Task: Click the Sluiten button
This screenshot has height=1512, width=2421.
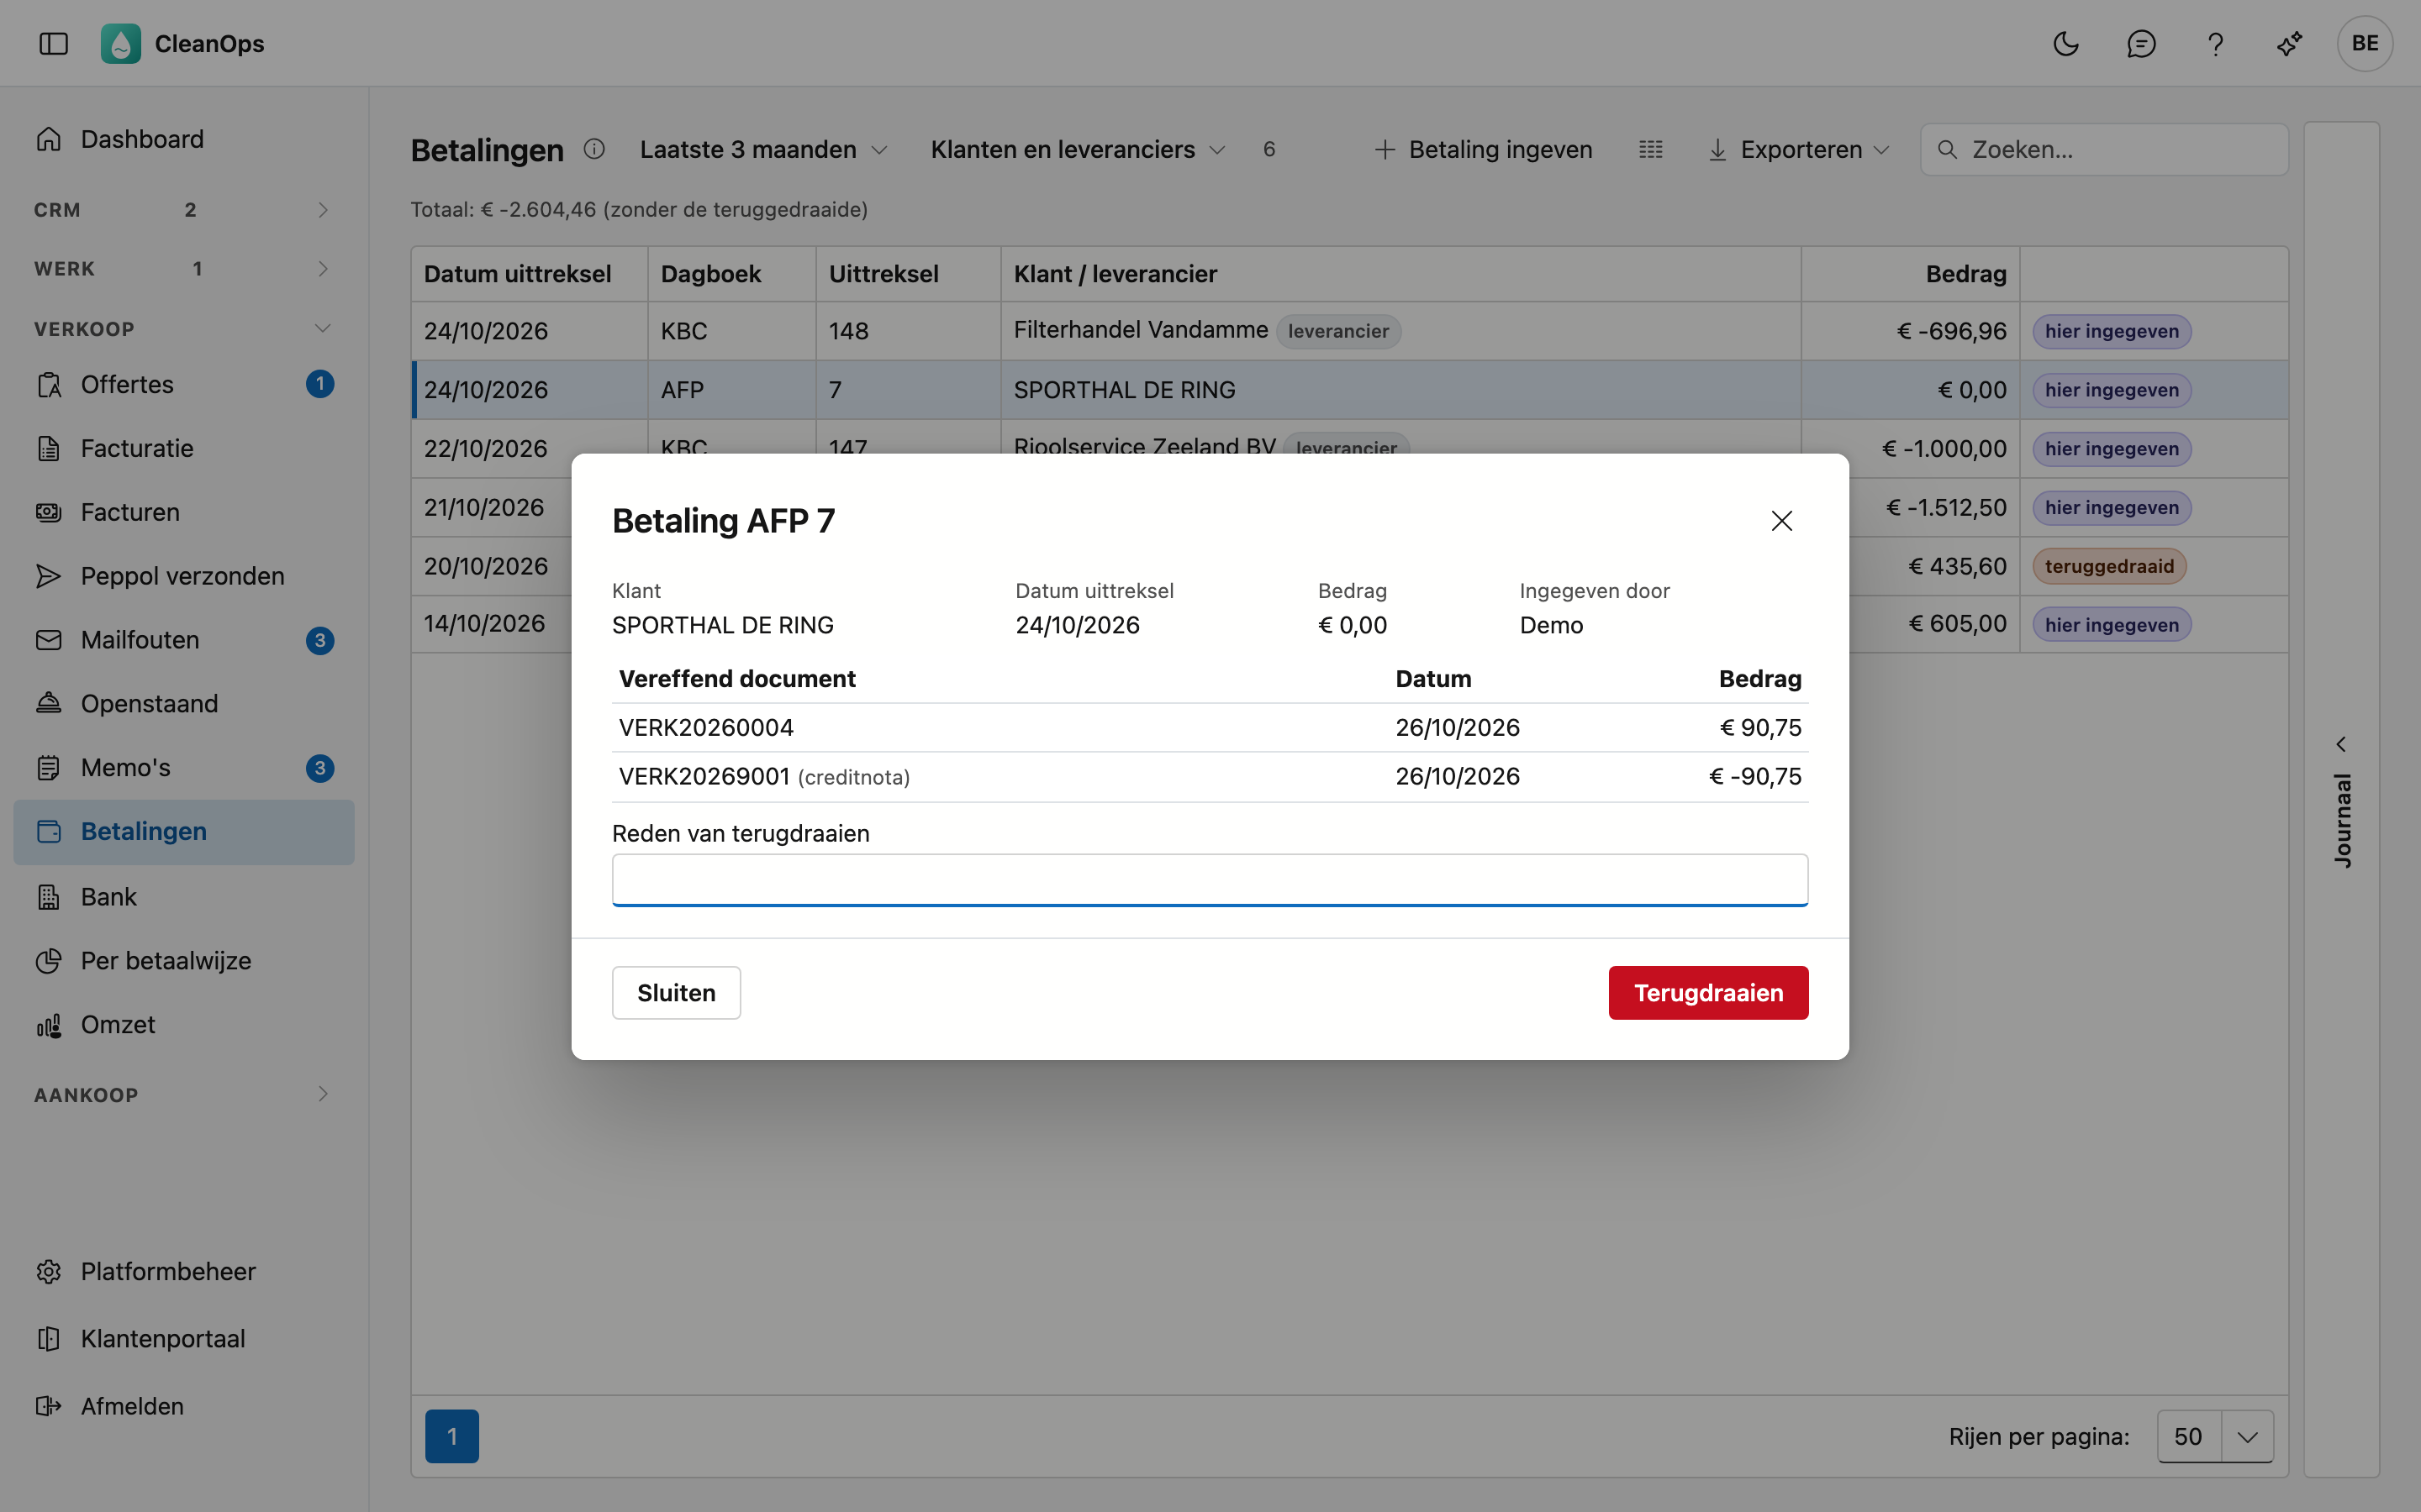Action: [x=676, y=993]
